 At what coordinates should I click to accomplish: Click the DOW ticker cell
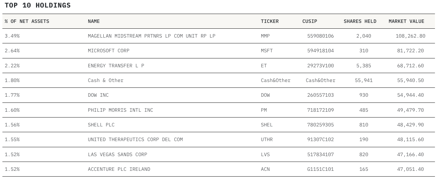pyautogui.click(x=265, y=95)
